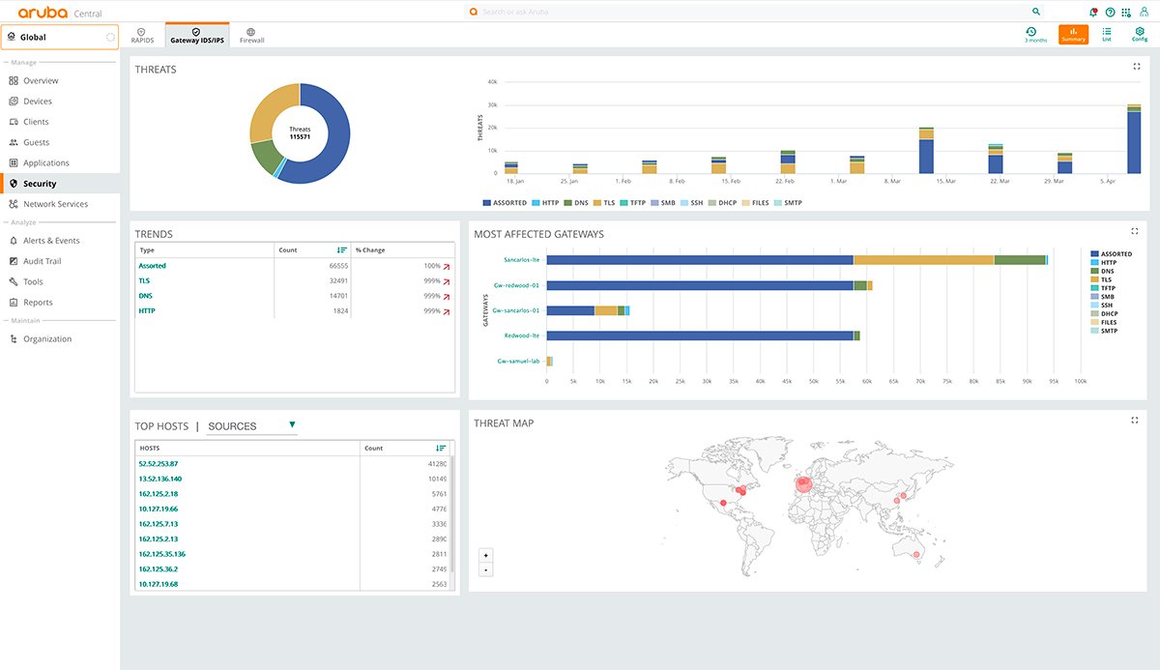Click host link 52.52.253.87

158,463
